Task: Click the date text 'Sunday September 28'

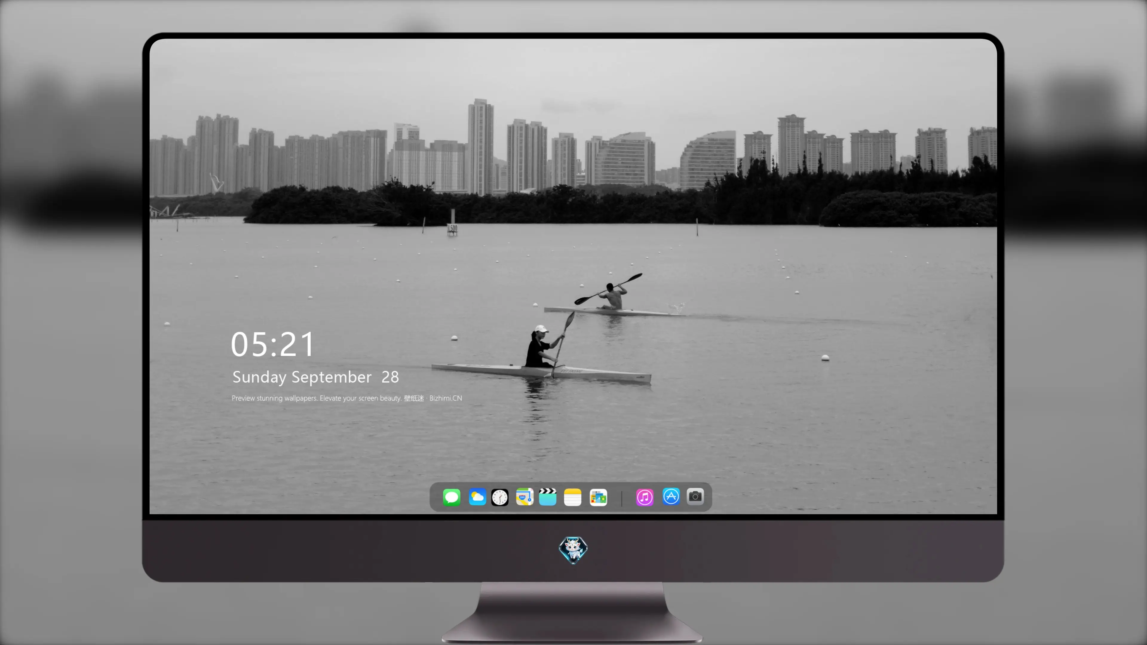Action: coord(316,377)
